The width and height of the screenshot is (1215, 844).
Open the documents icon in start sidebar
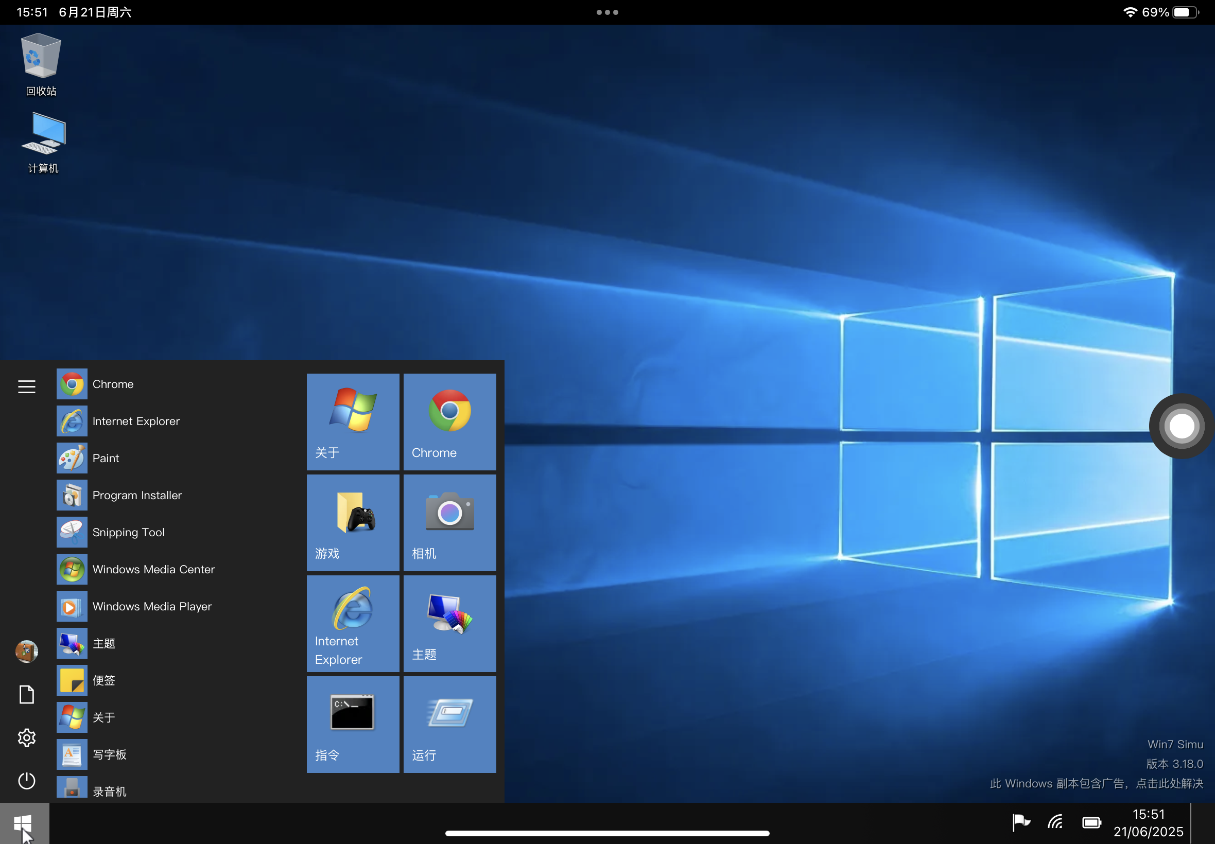coord(26,694)
